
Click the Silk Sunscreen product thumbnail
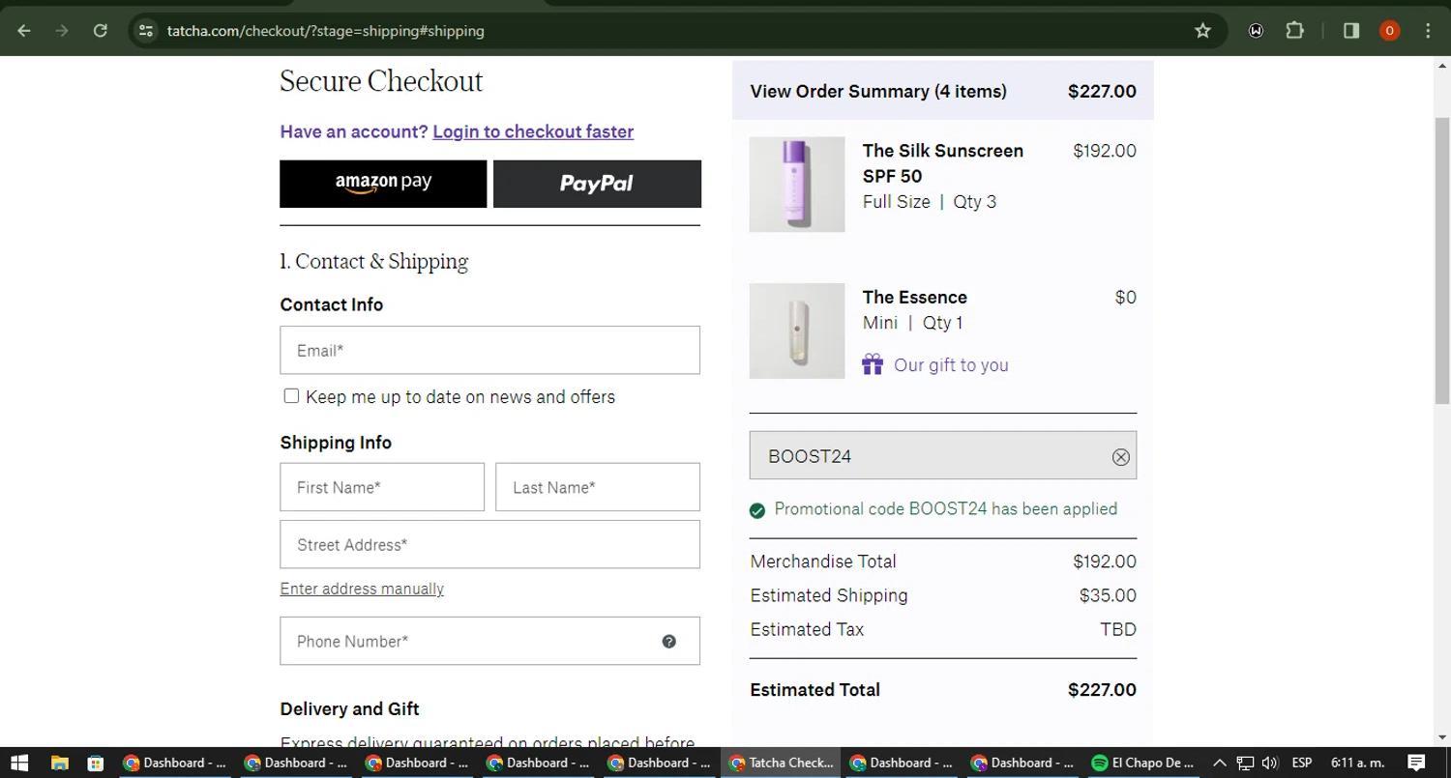797,185
